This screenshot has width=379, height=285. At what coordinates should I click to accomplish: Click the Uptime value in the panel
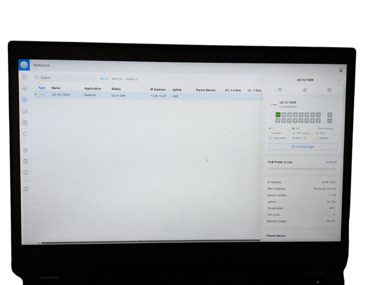tap(331, 202)
